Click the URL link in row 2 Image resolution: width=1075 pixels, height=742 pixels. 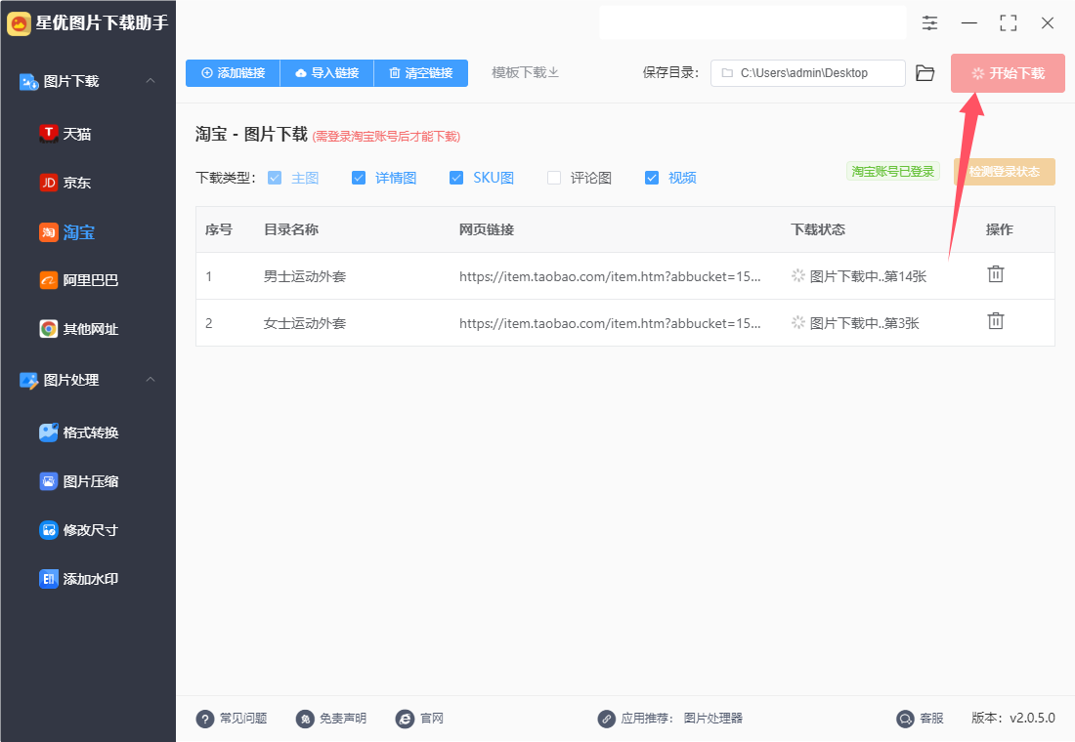coord(610,323)
